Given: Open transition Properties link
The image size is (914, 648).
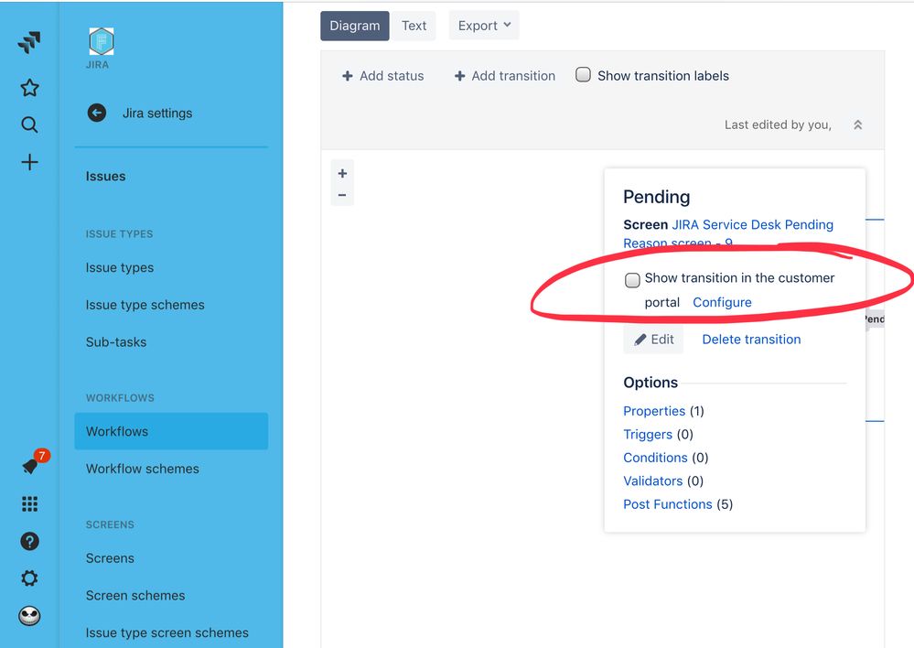Looking at the screenshot, I should tap(654, 411).
